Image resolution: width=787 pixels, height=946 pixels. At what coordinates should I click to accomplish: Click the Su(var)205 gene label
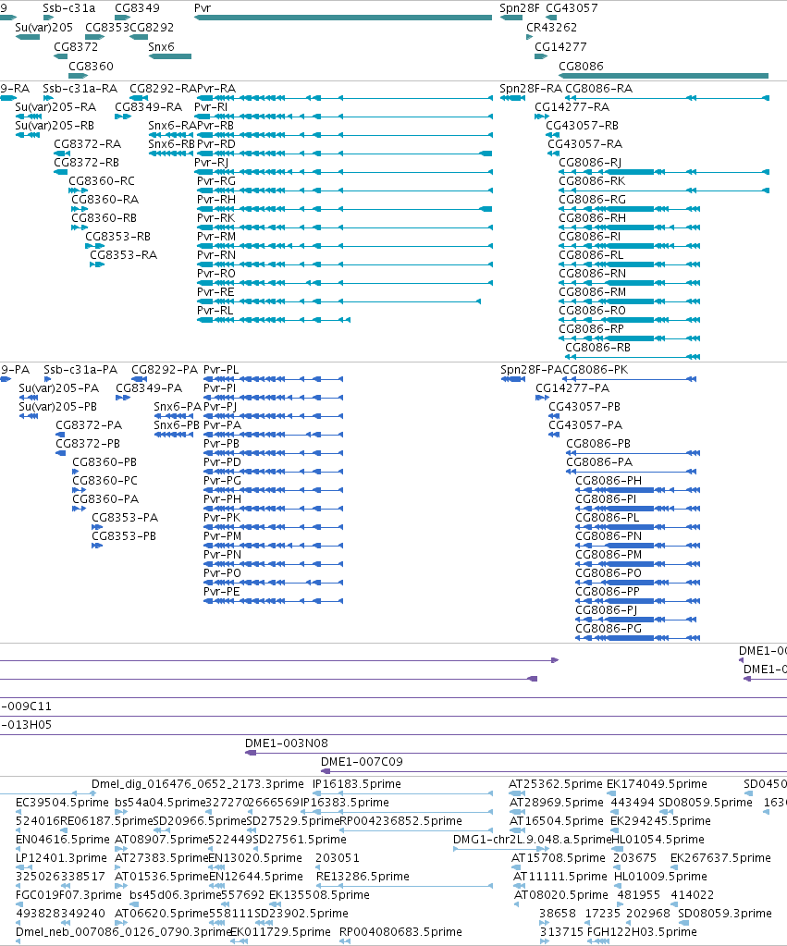click(44, 27)
